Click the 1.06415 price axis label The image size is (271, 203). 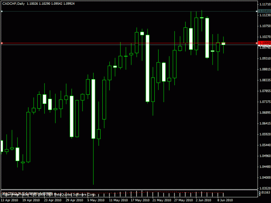point(265,123)
